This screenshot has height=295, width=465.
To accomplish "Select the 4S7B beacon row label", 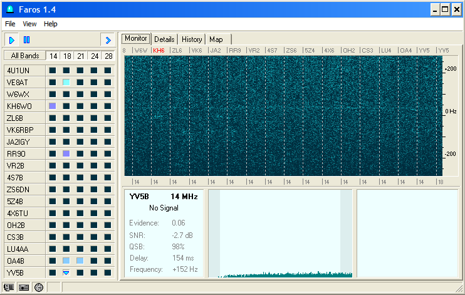I will tap(25, 178).
